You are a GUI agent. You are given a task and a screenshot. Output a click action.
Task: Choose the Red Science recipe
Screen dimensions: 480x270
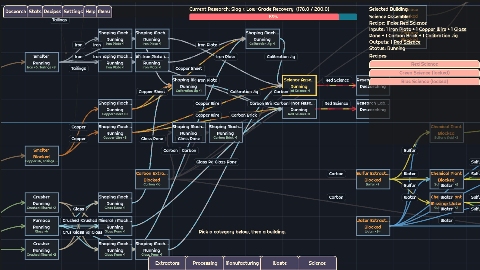coord(424,64)
